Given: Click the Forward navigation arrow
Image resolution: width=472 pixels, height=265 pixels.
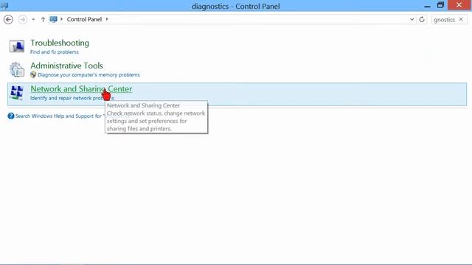Looking at the screenshot, I should pos(22,20).
